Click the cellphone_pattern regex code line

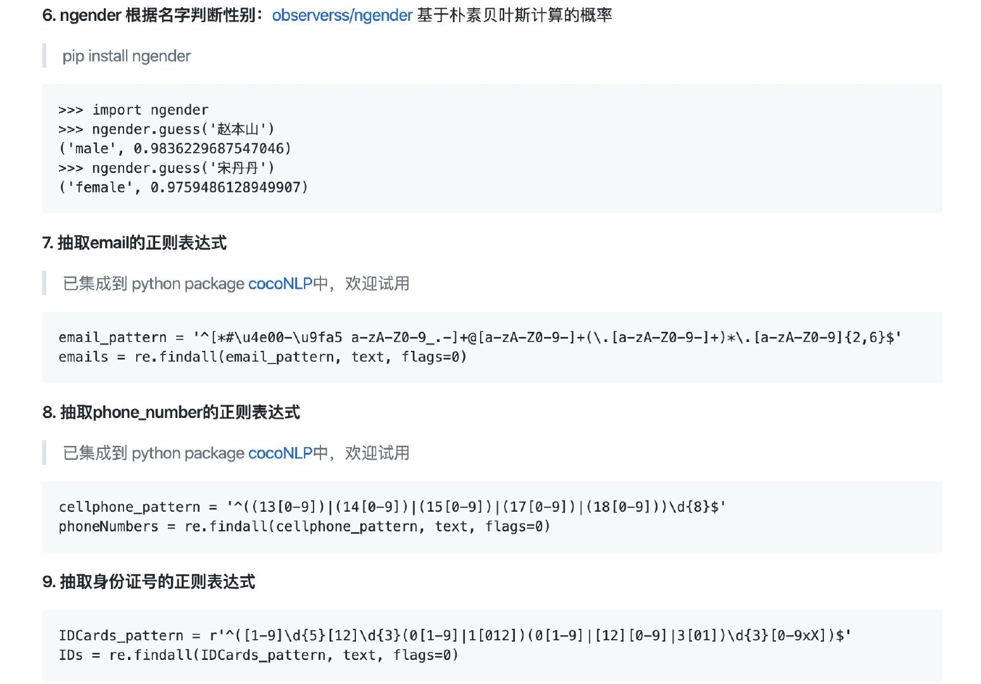click(x=392, y=507)
